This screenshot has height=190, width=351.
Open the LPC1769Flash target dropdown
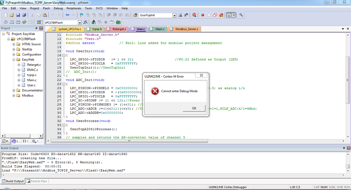pos(80,22)
